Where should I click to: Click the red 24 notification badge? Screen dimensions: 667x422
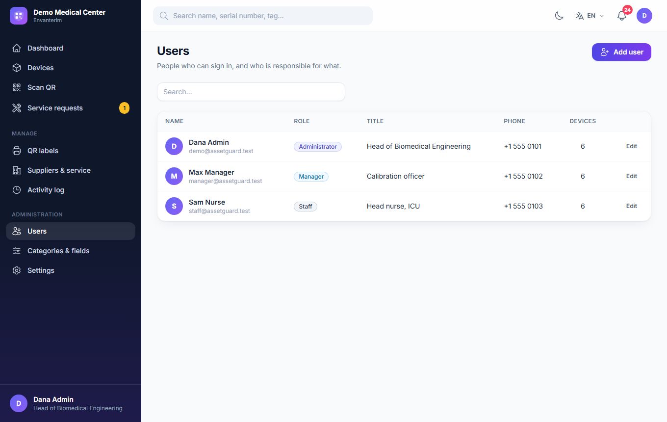(627, 10)
